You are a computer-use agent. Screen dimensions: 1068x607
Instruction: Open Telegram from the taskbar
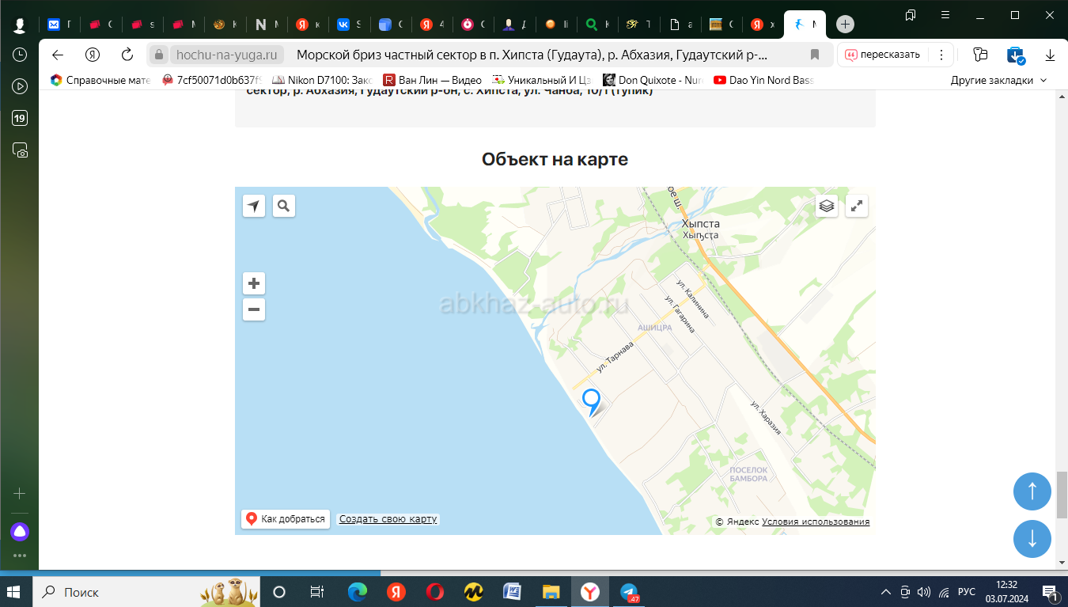630,592
